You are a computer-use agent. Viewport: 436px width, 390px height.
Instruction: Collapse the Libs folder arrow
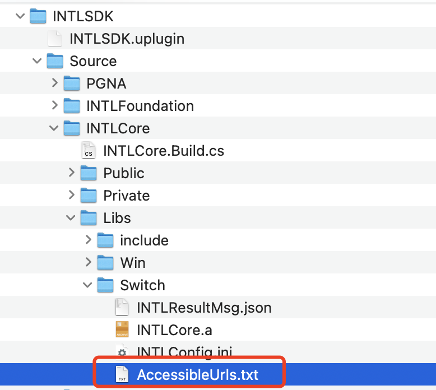tap(71, 218)
